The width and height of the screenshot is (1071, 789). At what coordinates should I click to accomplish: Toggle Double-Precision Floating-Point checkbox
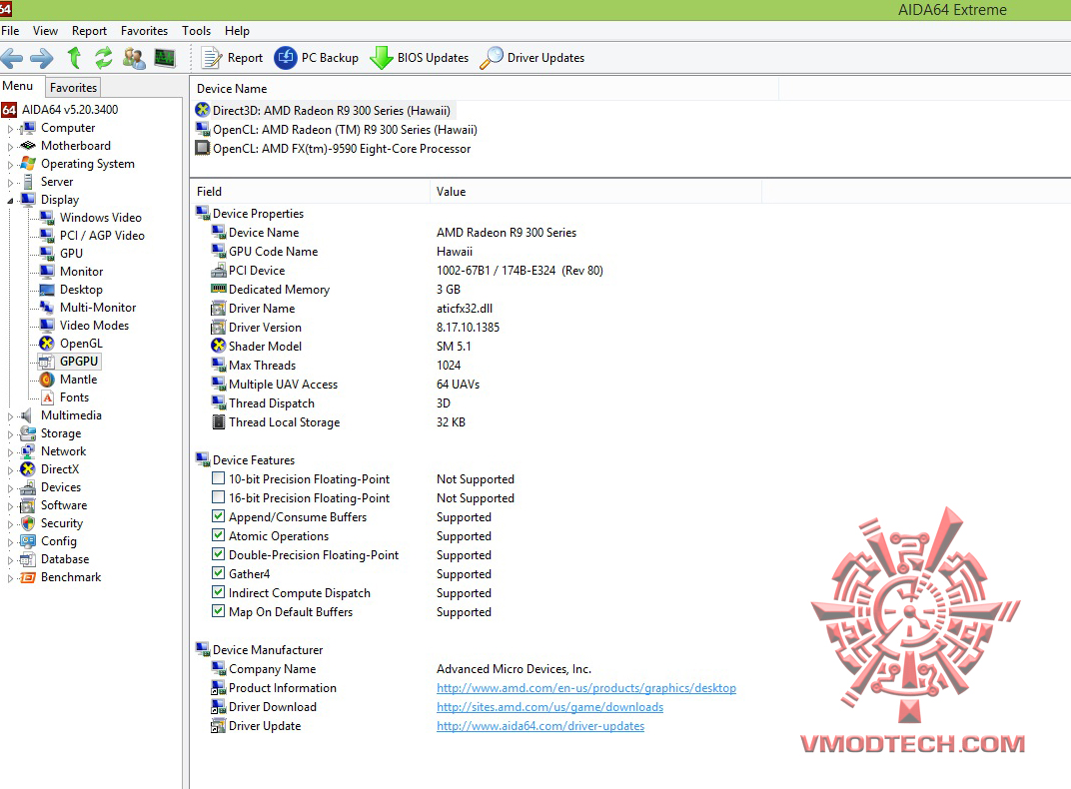pos(218,554)
